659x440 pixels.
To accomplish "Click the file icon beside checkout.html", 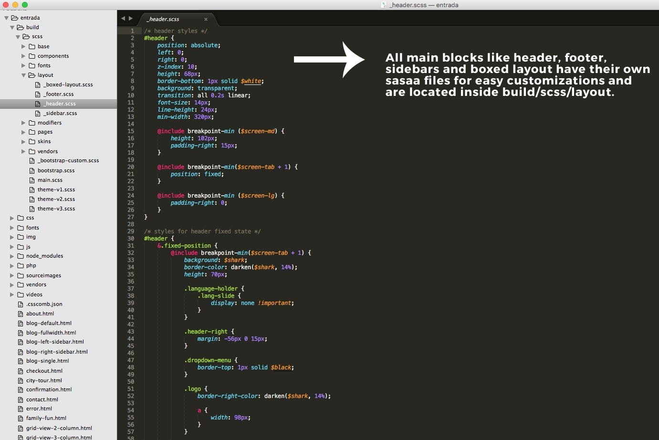I will click(21, 371).
